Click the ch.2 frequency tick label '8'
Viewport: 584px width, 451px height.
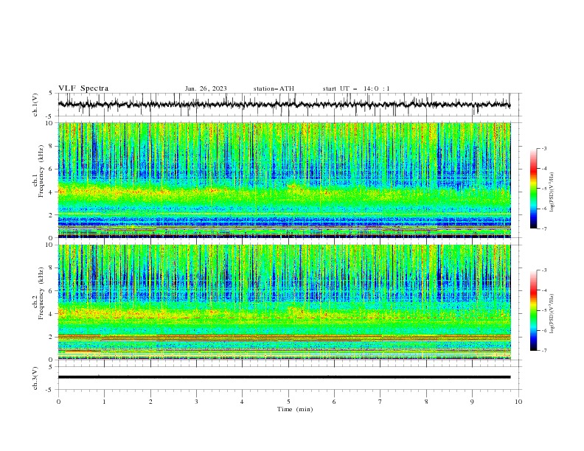coord(52,268)
